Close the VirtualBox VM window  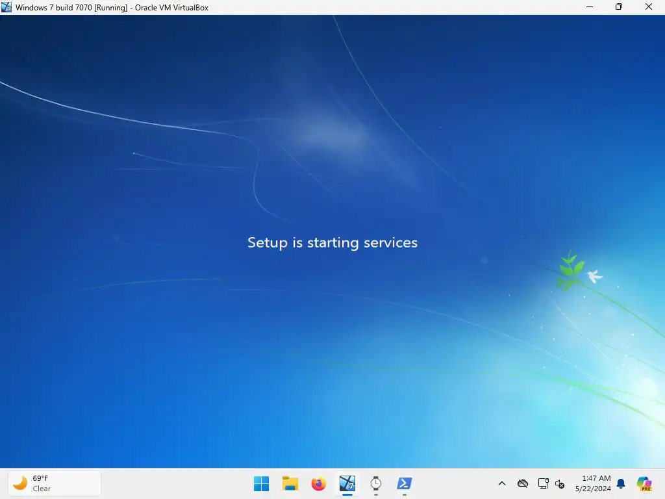pos(649,7)
